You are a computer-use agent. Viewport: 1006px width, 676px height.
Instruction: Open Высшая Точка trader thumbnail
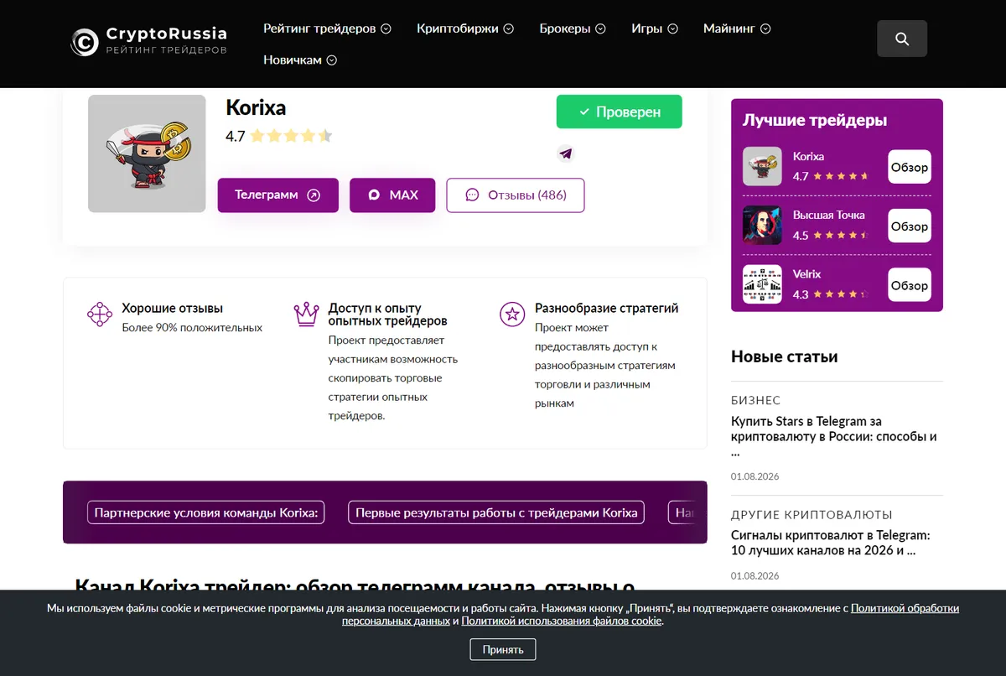(x=762, y=225)
